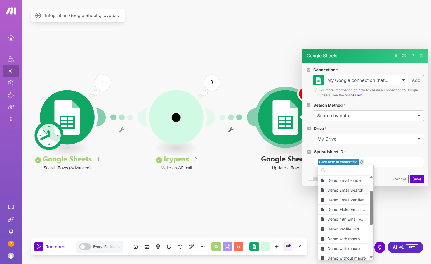Click the Cancel button
This screenshot has height=264, width=431.
pyautogui.click(x=399, y=179)
